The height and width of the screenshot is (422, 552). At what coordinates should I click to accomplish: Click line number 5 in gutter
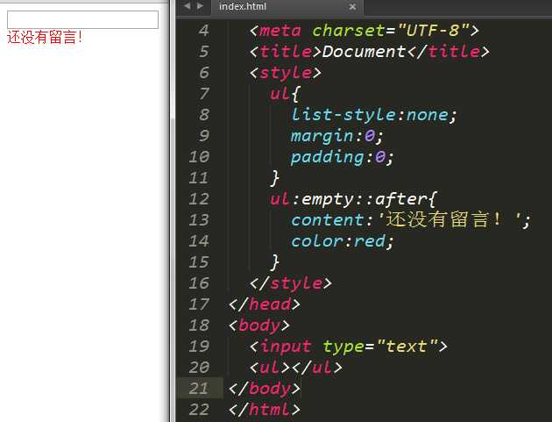tap(203, 52)
